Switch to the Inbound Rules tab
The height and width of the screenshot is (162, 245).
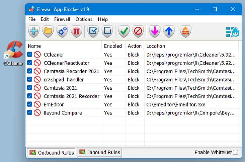coord(99,153)
